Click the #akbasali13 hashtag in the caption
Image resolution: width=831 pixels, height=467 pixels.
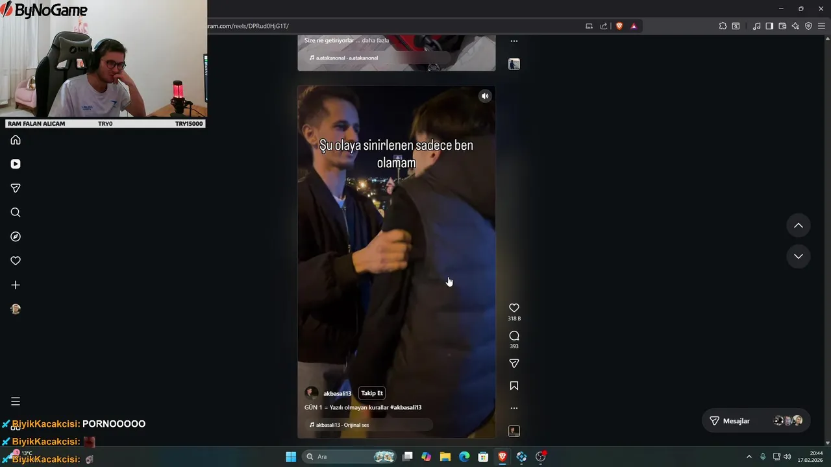pos(406,407)
